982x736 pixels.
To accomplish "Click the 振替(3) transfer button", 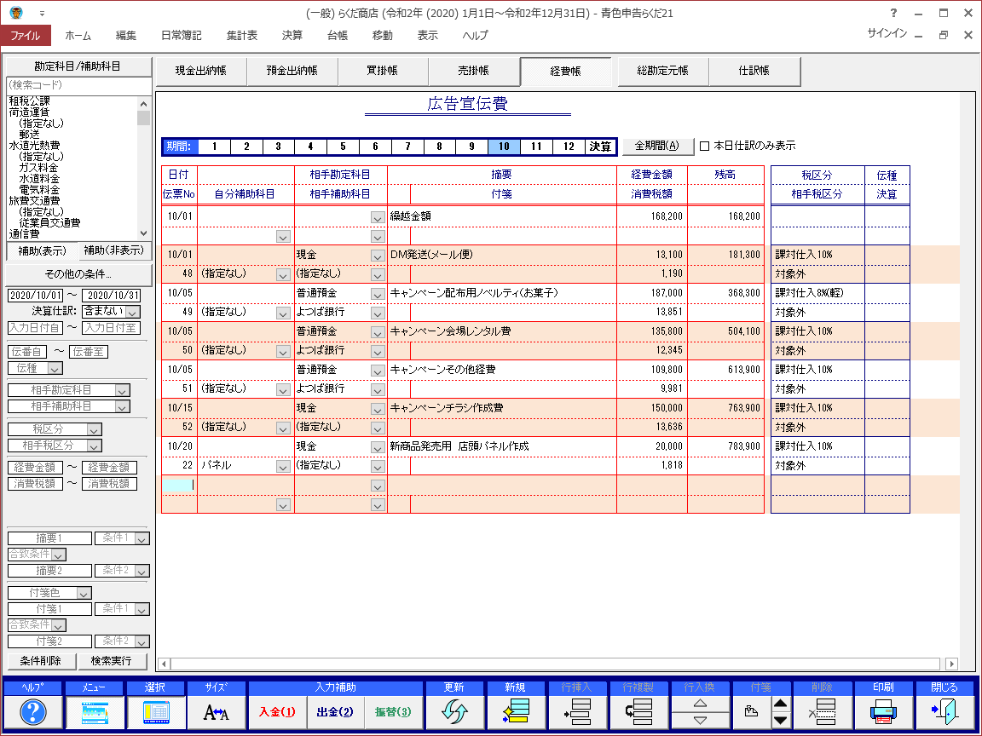I will pos(393,712).
